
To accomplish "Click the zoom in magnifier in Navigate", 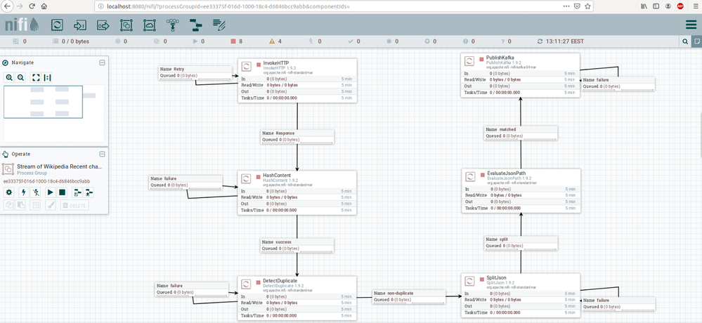I will point(9,77).
